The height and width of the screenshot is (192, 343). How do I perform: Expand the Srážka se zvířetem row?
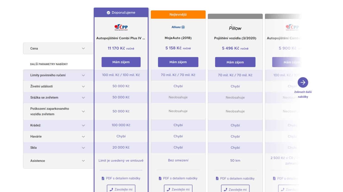pos(83,98)
